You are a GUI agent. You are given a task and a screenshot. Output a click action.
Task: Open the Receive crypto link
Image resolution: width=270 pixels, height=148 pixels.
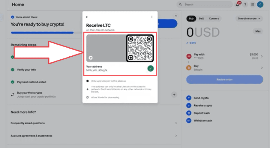coord(203,105)
